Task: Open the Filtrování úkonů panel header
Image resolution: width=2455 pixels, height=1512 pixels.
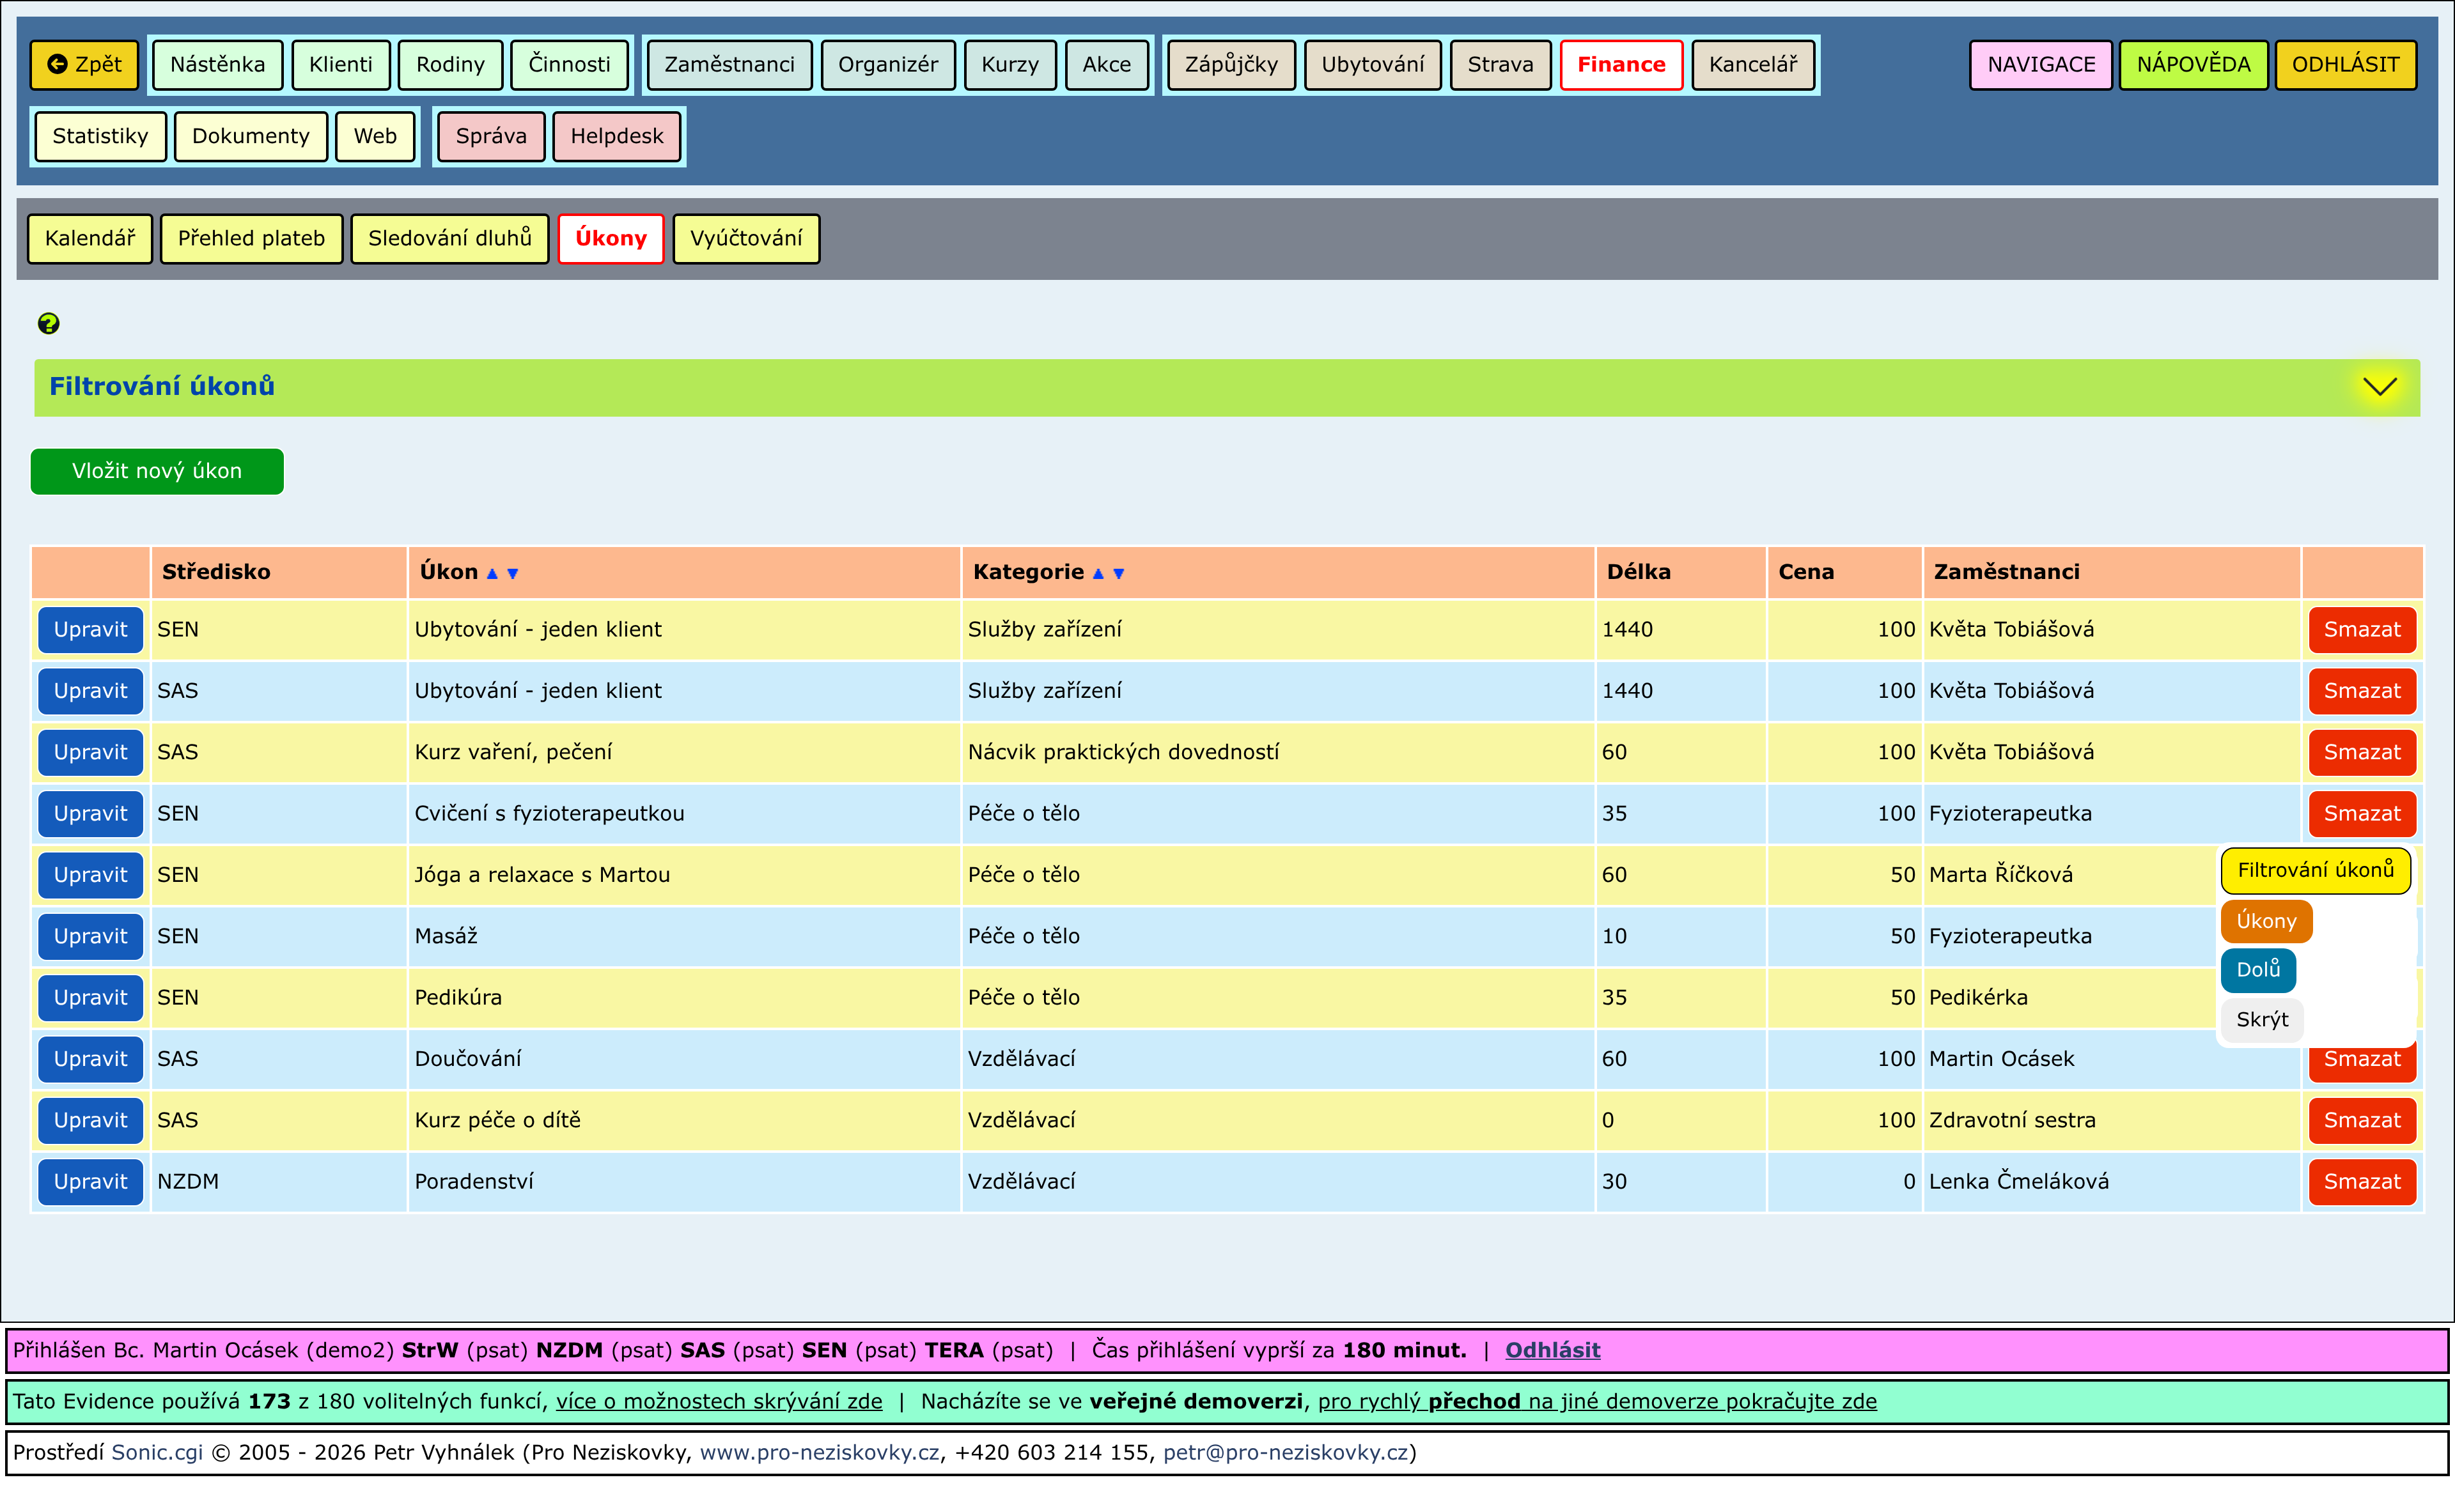Action: tap(161, 387)
